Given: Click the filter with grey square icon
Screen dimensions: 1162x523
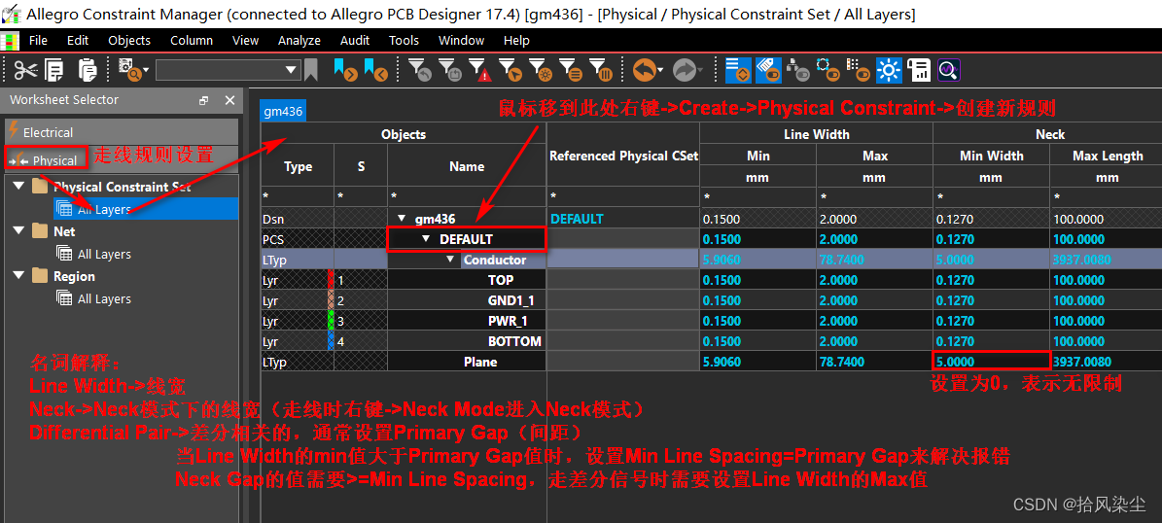Looking at the screenshot, I should [450, 70].
